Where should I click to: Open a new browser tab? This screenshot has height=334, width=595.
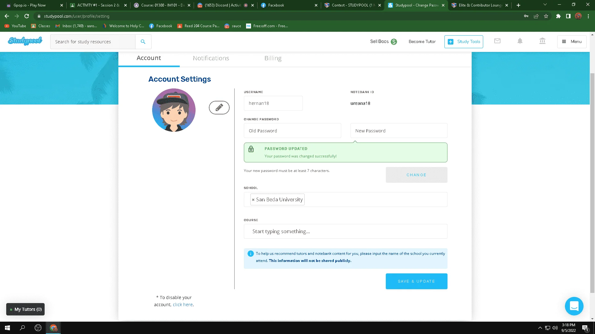click(x=518, y=5)
